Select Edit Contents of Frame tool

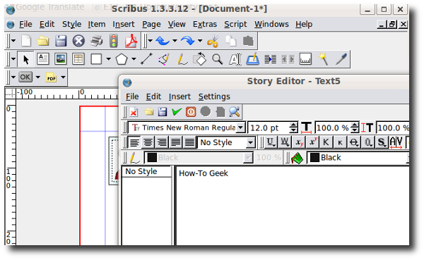235,58
